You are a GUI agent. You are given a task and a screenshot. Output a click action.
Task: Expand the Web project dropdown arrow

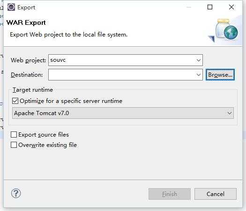[x=199, y=60]
